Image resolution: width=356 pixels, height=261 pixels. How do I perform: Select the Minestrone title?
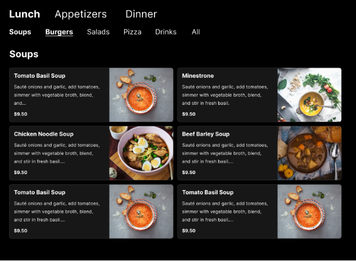click(x=198, y=76)
